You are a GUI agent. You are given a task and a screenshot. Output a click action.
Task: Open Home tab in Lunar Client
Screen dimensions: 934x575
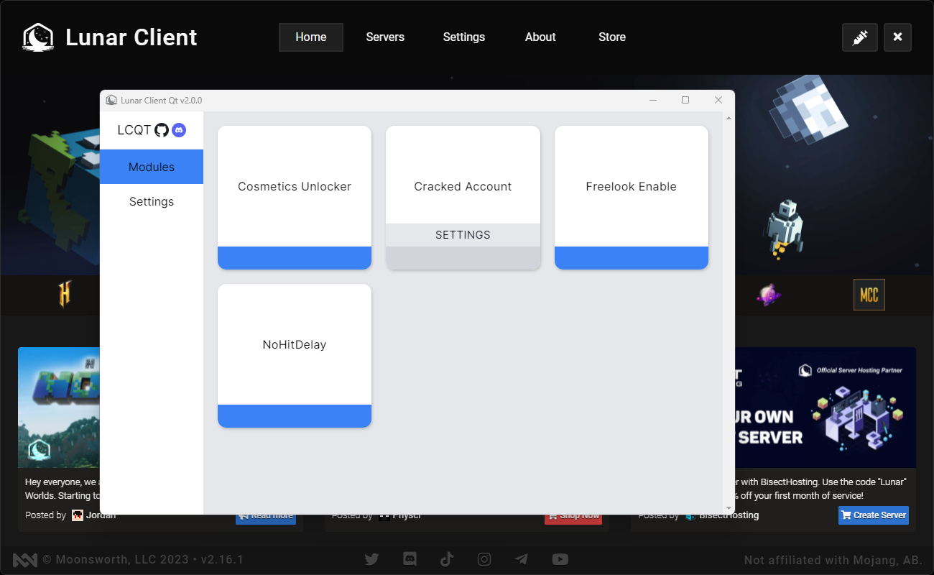[x=311, y=37]
